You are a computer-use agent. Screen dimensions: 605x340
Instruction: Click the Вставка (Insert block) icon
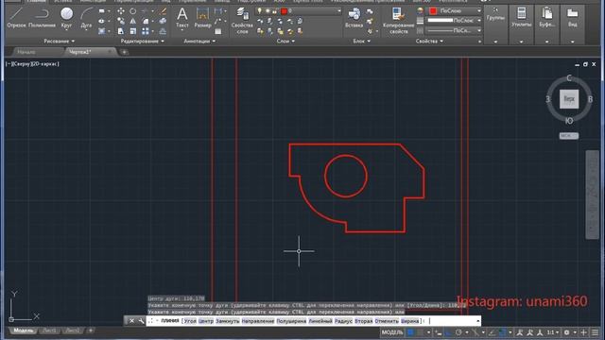354,17
